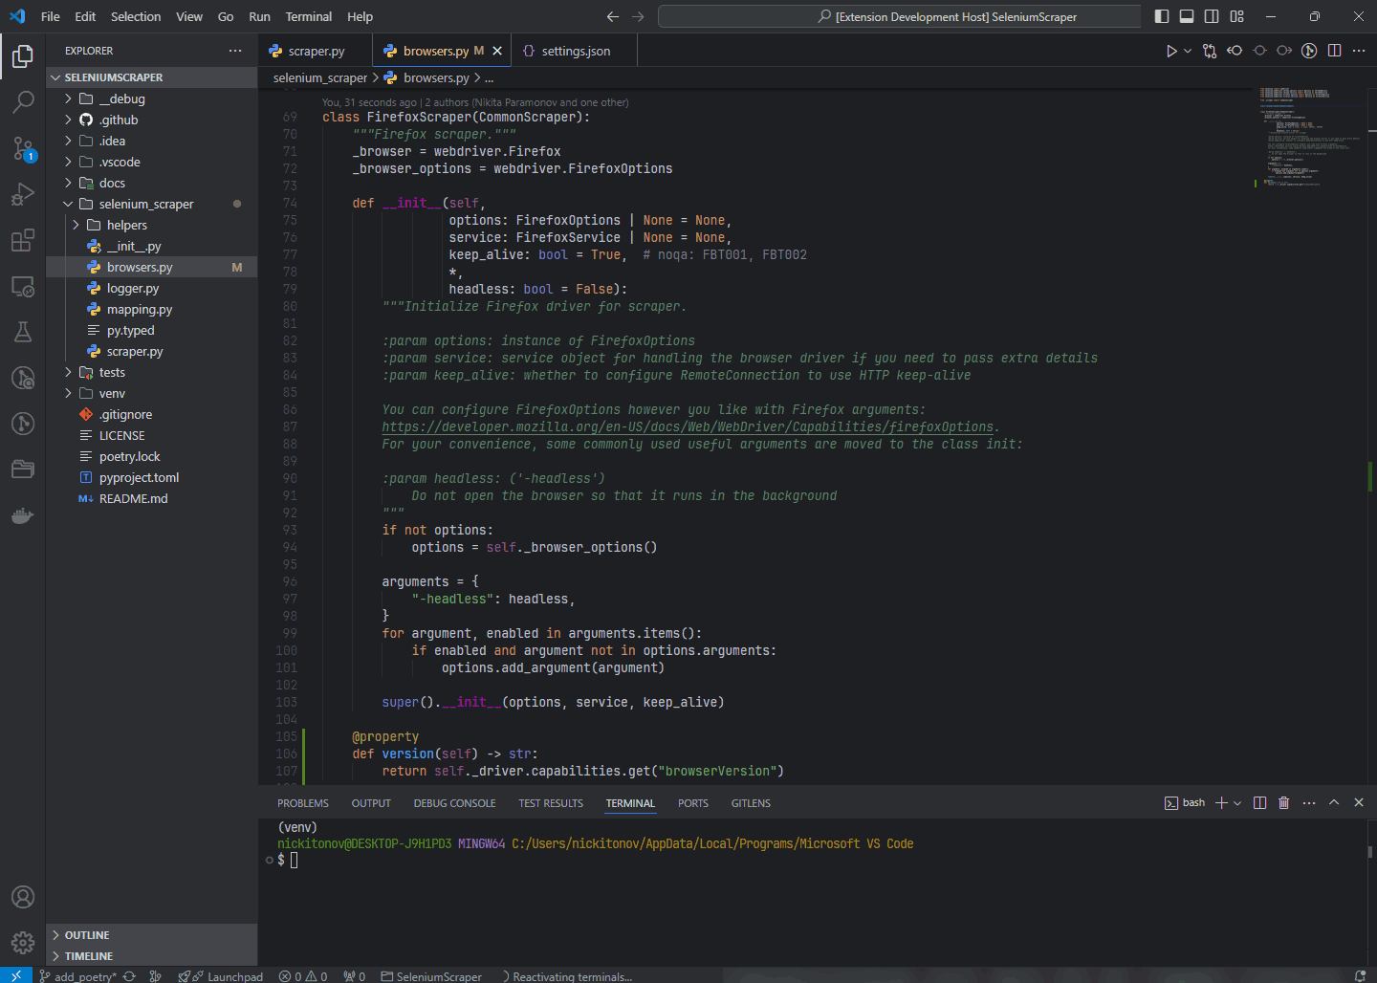Expand the TIMELINE section

click(x=152, y=956)
